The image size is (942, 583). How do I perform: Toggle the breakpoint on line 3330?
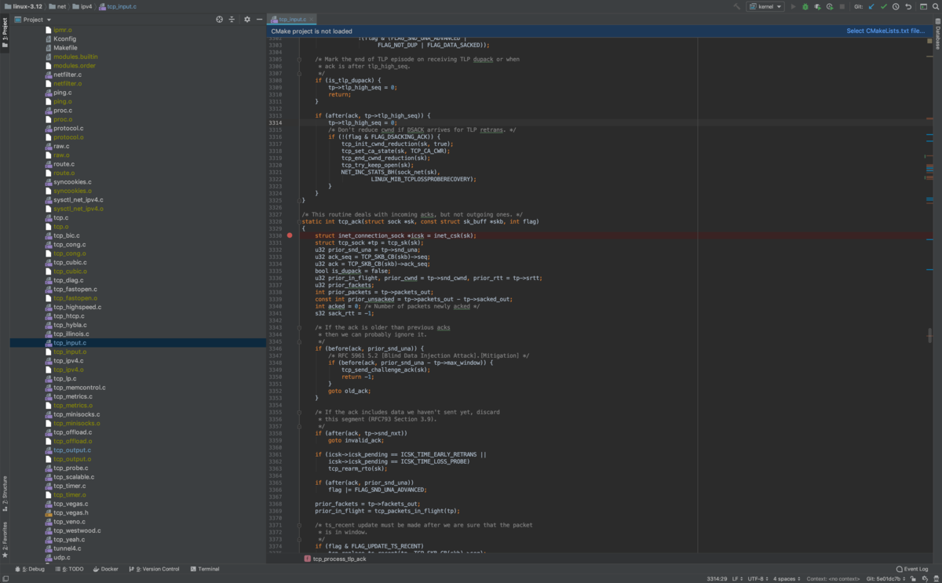pyautogui.click(x=290, y=235)
